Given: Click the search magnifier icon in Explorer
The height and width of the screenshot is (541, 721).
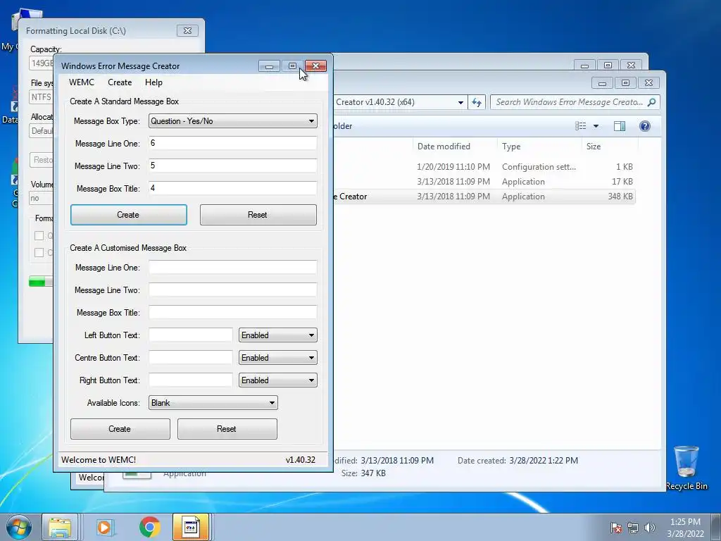Looking at the screenshot, I should (651, 102).
